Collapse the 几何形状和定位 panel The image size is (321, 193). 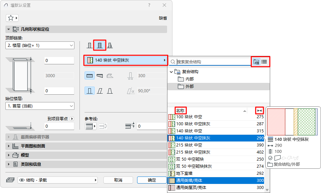tap(8, 29)
